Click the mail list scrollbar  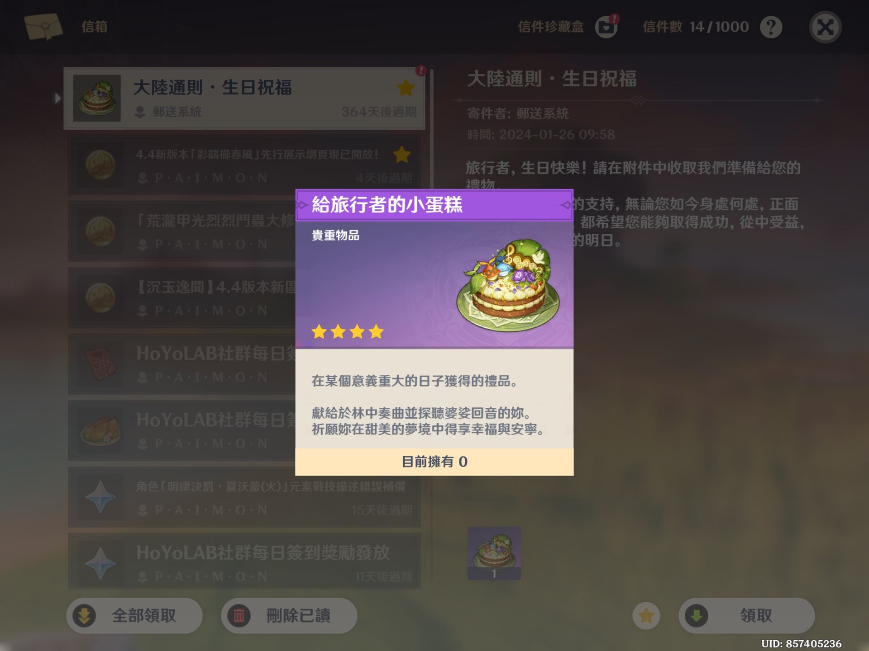point(431,325)
